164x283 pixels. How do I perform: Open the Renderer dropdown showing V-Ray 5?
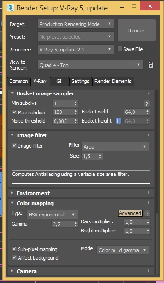pyautogui.click(x=76, y=50)
